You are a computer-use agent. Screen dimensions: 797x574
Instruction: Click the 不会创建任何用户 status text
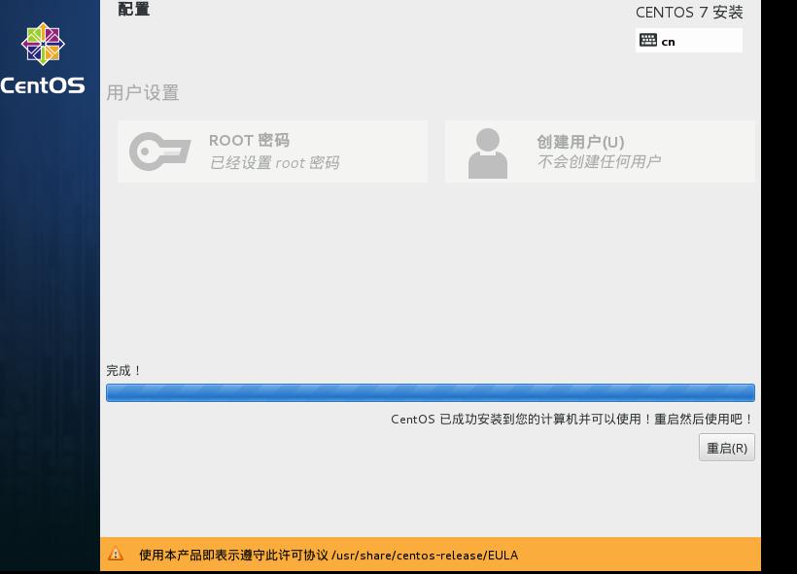(599, 161)
